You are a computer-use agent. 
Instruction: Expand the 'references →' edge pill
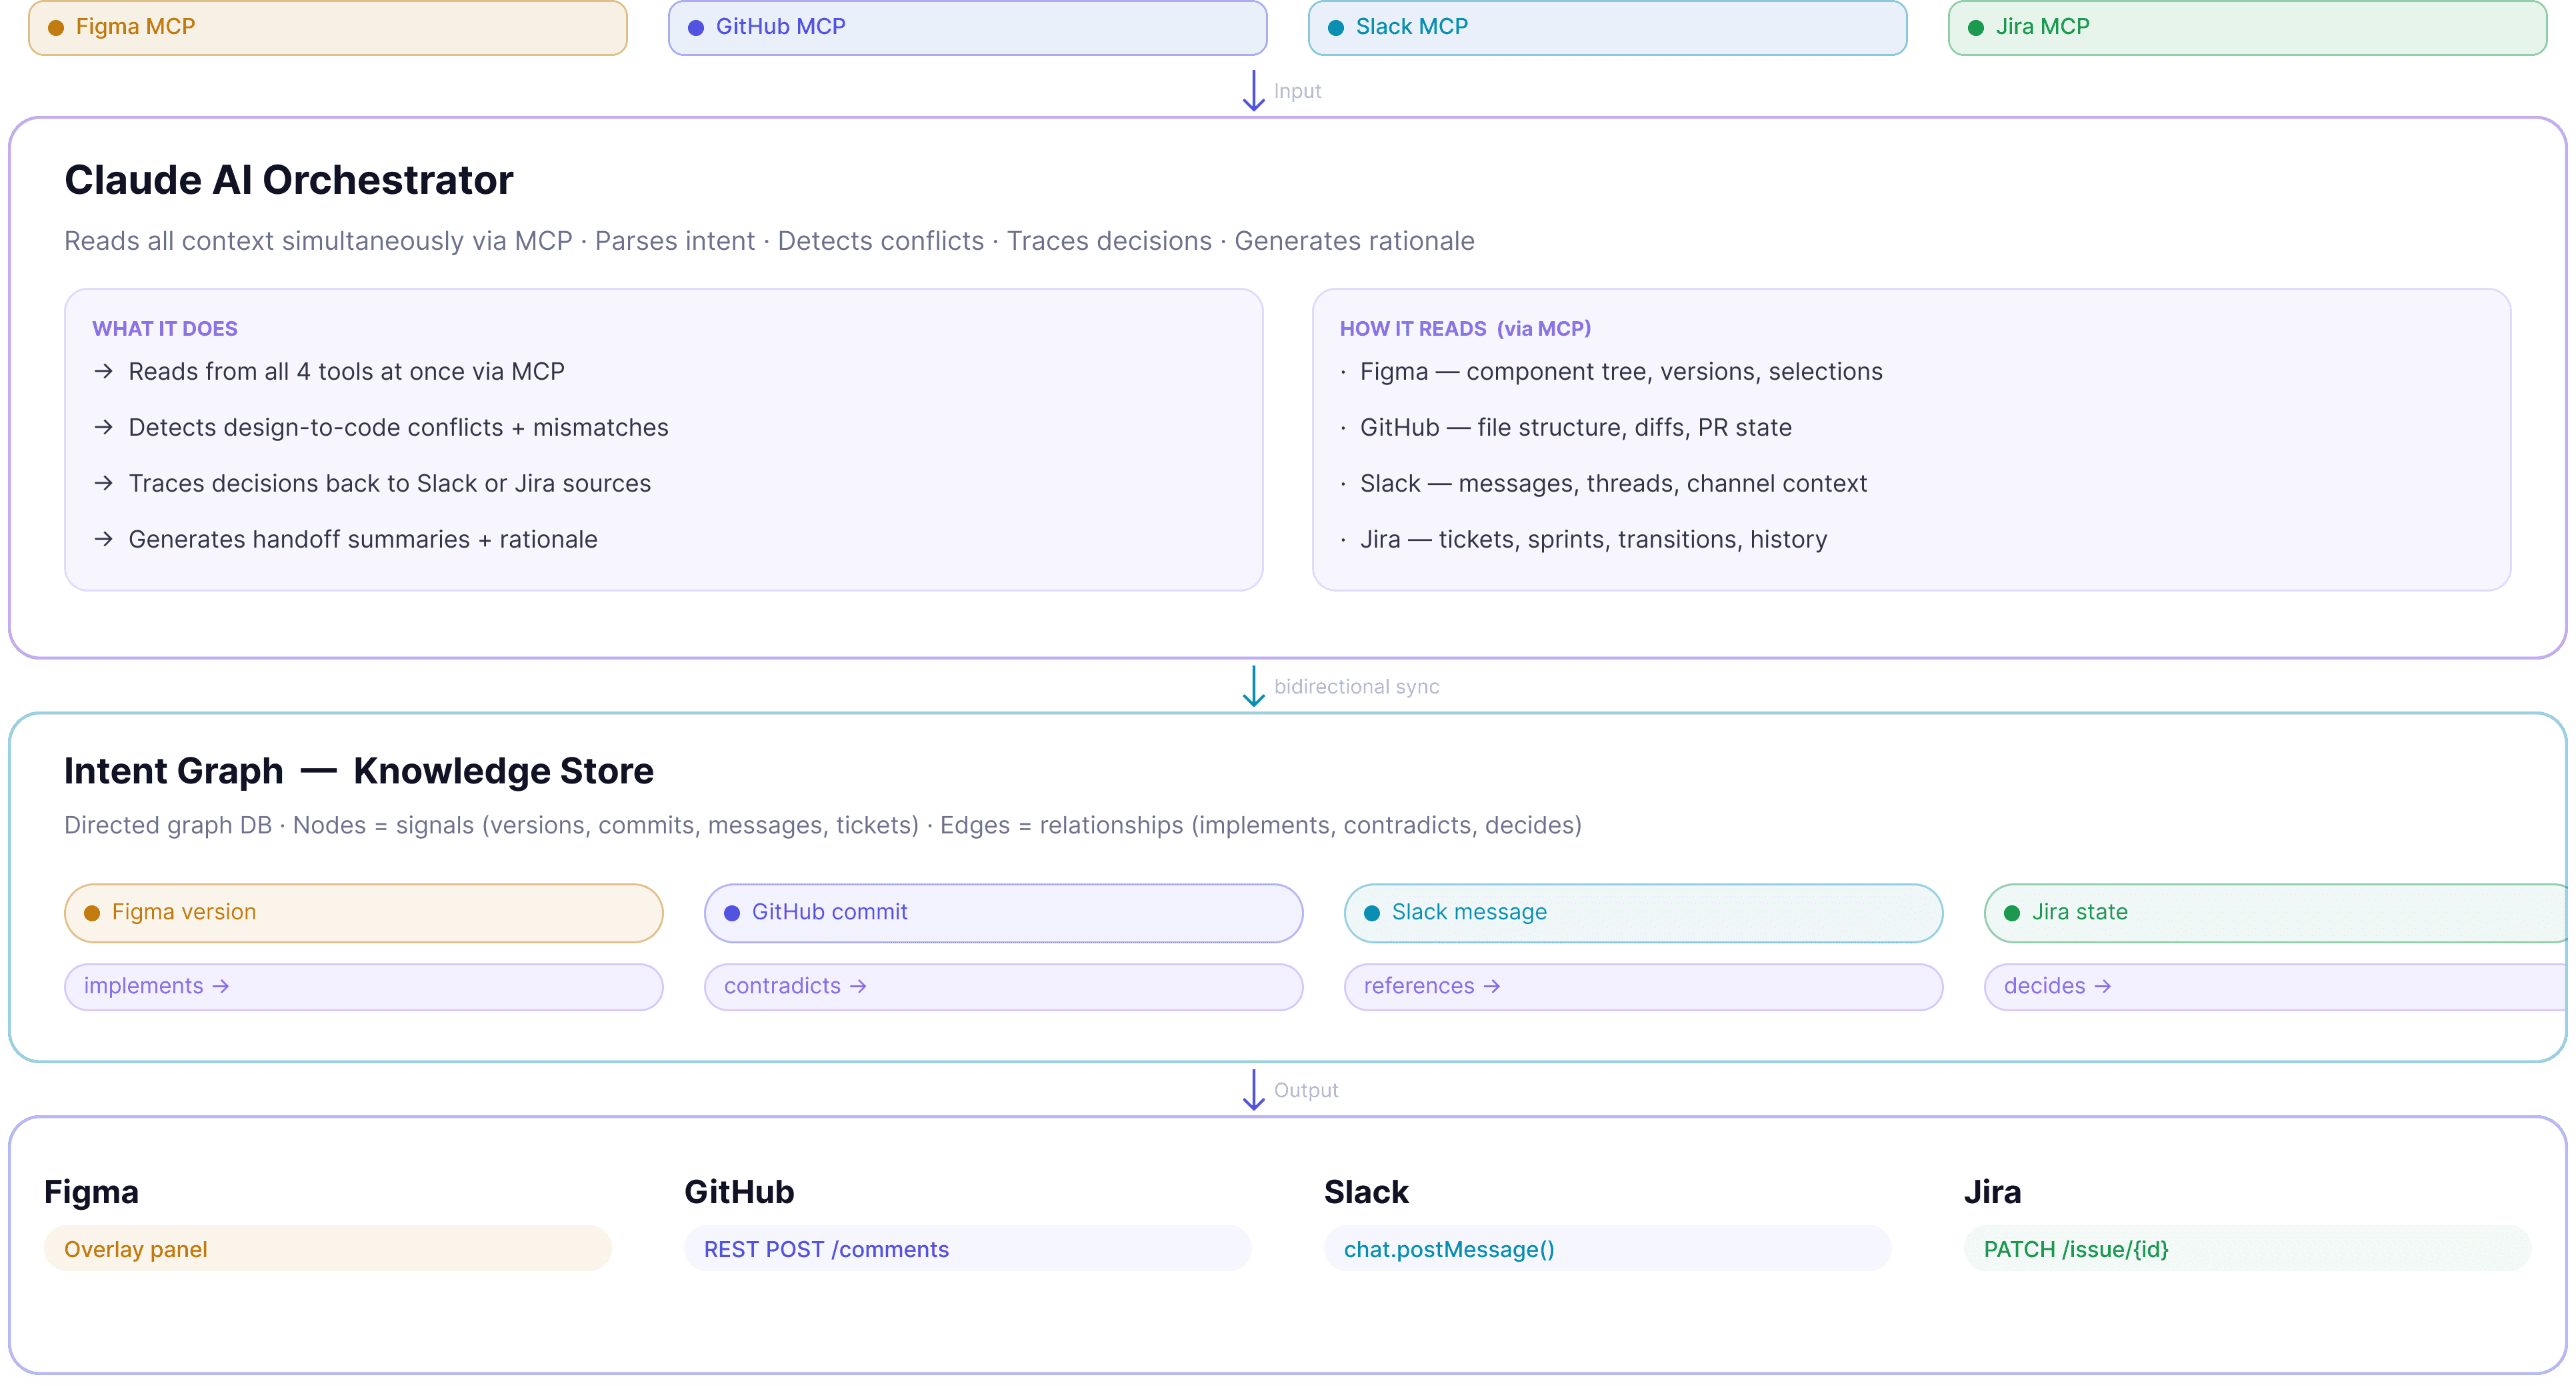(1643, 986)
